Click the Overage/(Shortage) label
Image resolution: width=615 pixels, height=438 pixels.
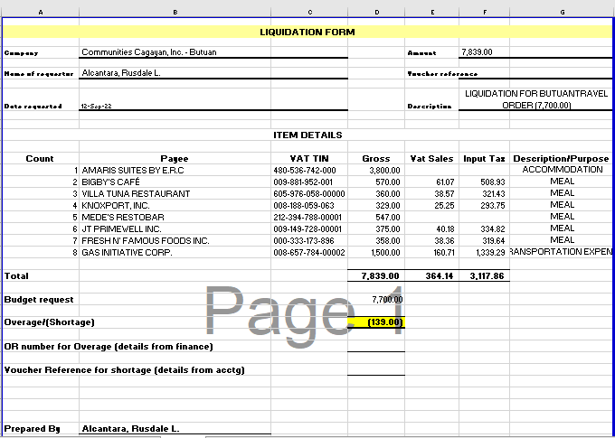(x=50, y=322)
